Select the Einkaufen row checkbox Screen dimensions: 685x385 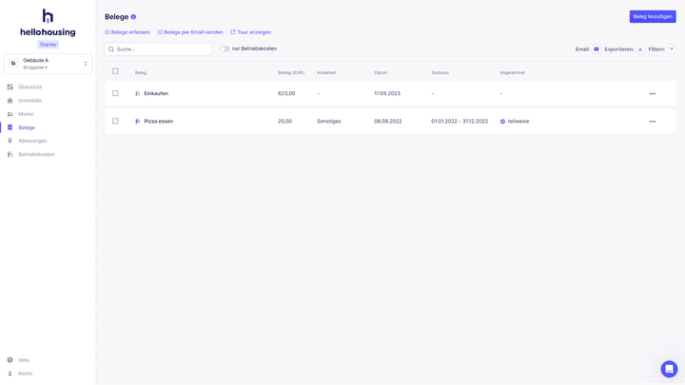pos(115,93)
